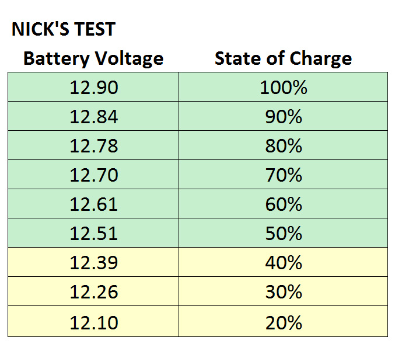Select the 60% charge cell
Image resolution: width=395 pixels, height=344 pixels.
click(x=283, y=204)
